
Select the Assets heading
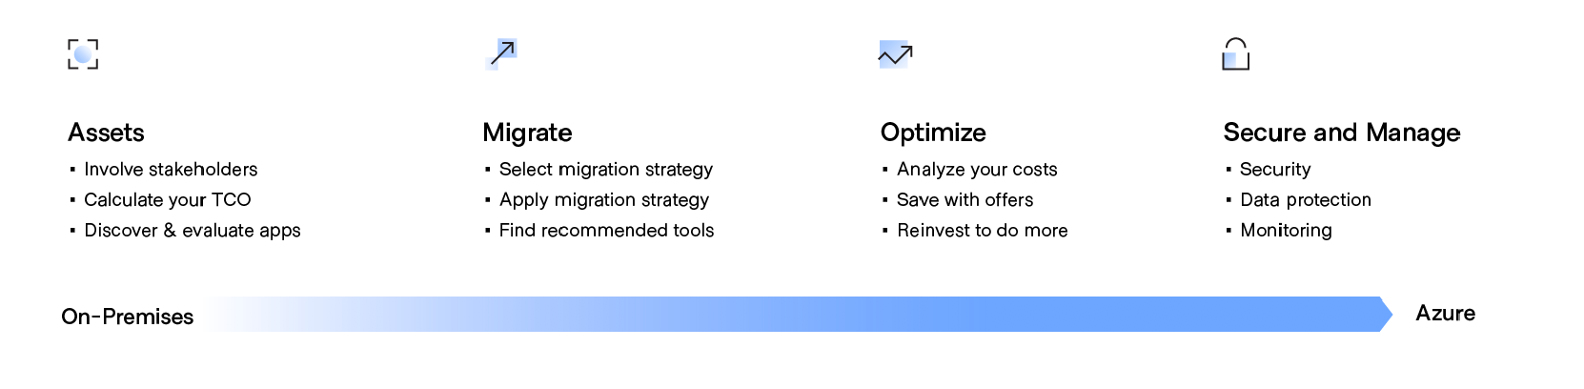[x=106, y=133]
